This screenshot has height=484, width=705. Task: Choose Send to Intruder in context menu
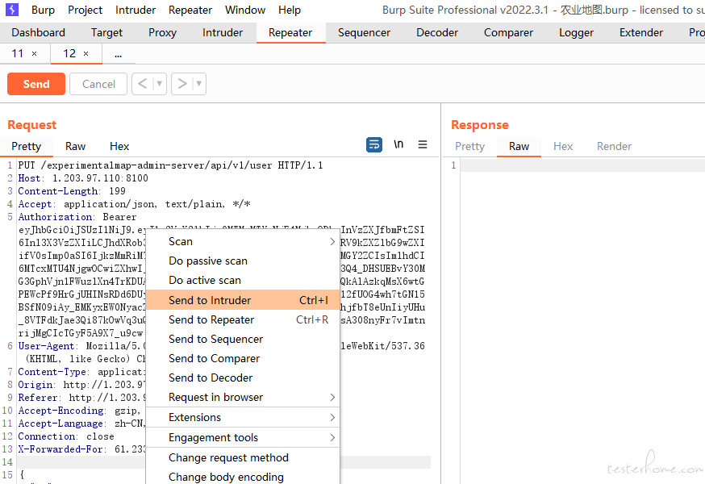(x=243, y=300)
